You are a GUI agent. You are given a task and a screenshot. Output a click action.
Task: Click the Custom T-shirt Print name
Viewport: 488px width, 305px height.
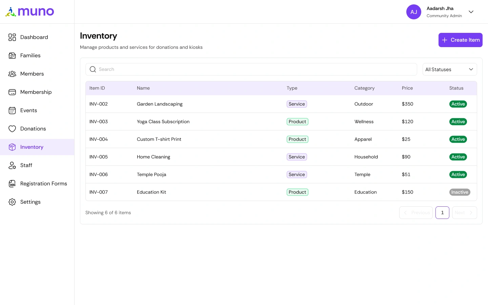(x=159, y=139)
